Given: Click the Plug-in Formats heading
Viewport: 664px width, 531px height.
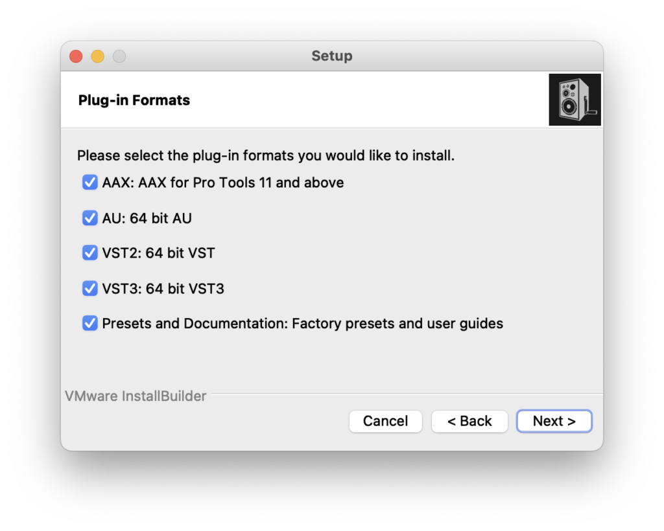Looking at the screenshot, I should tap(134, 100).
